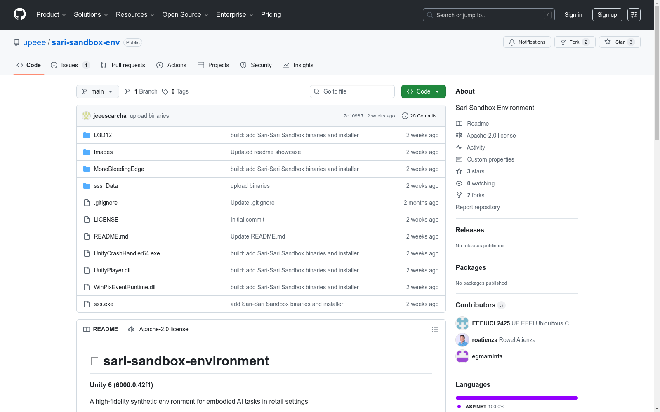Click the roatienza contributor avatar
Viewport: 660px width, 412px height.
point(462,340)
